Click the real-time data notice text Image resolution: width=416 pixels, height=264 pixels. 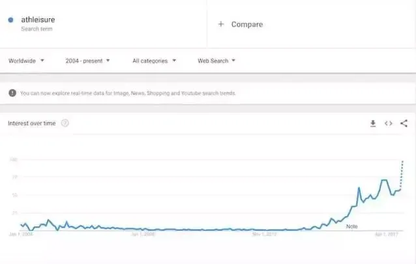(128, 93)
